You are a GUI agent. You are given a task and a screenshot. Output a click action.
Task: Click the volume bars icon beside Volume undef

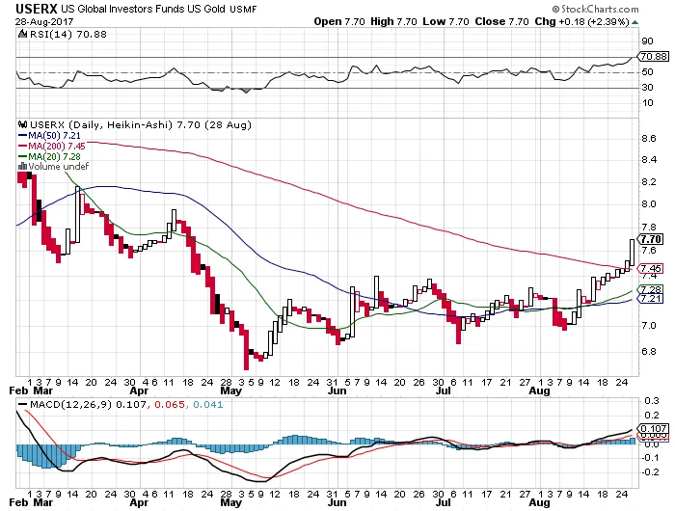pos(22,166)
